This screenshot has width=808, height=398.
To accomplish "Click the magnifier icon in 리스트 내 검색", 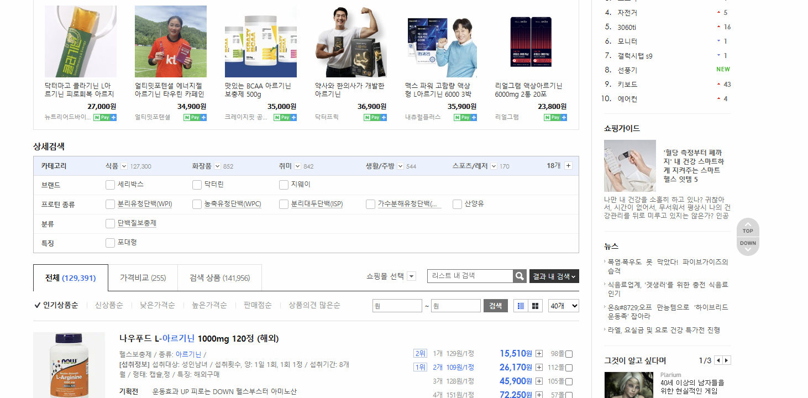I will [518, 276].
